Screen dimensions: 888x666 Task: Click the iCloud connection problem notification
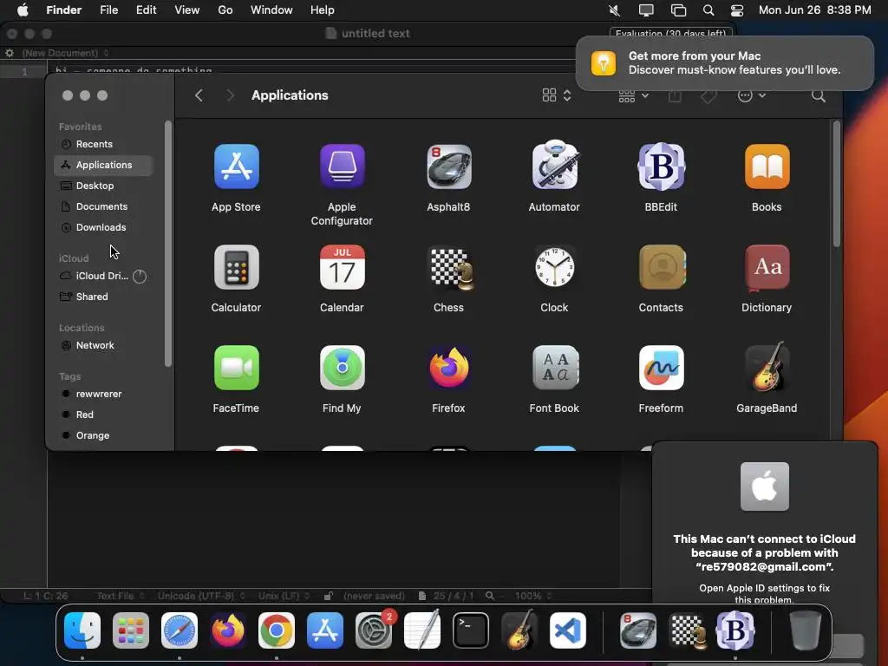(x=765, y=524)
